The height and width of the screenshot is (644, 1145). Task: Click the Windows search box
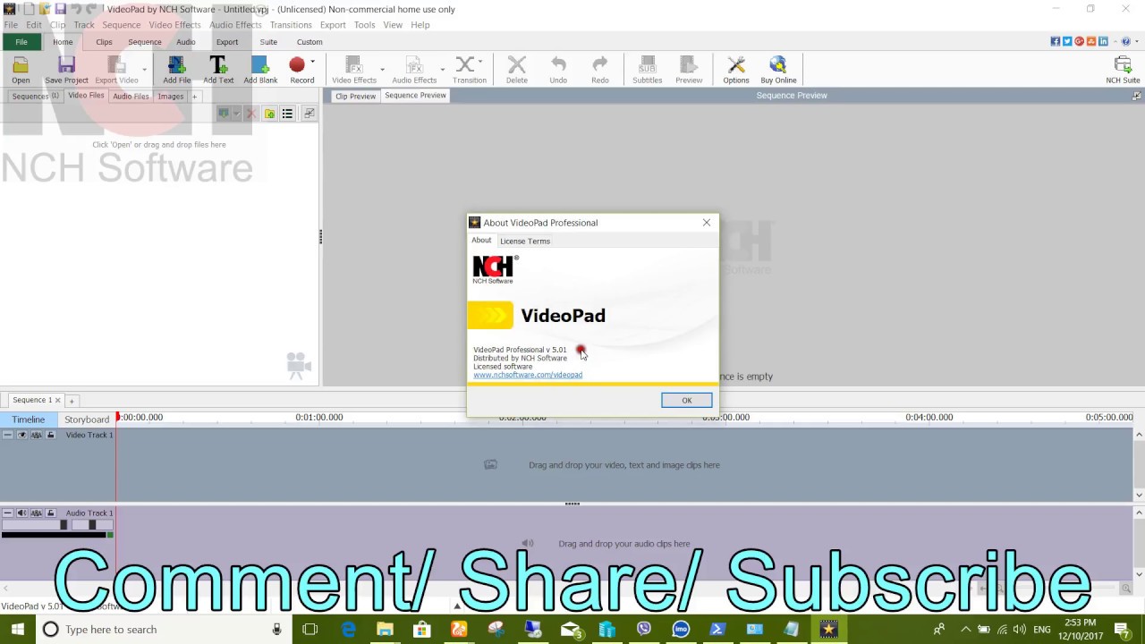point(164,630)
